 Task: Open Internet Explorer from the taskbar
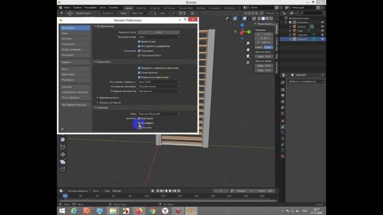[x=74, y=211]
